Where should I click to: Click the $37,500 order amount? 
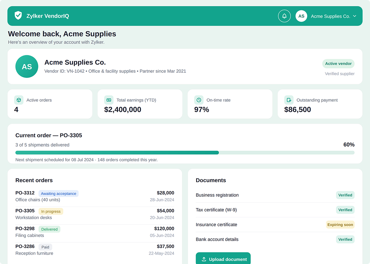click(x=165, y=247)
